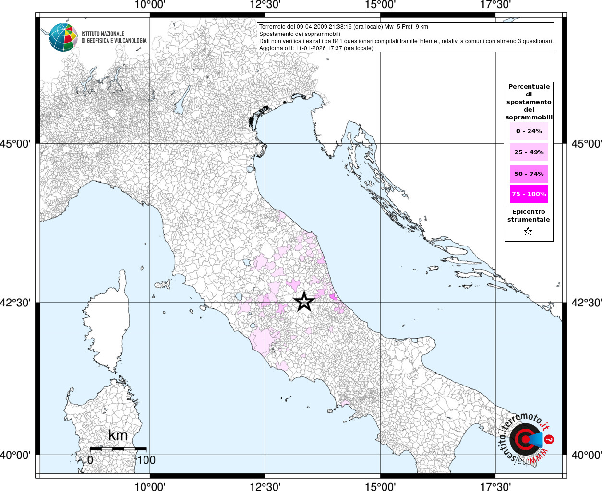The height and width of the screenshot is (491, 602).
Task: Click the right '45°00'' latitude label
Action: 587,144
